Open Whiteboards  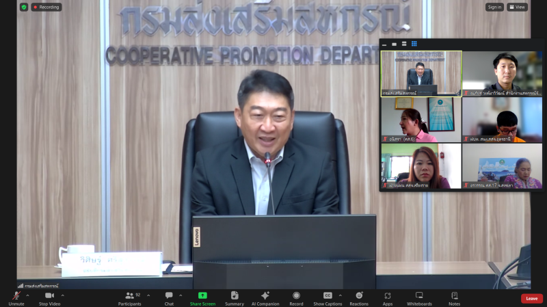click(x=419, y=299)
